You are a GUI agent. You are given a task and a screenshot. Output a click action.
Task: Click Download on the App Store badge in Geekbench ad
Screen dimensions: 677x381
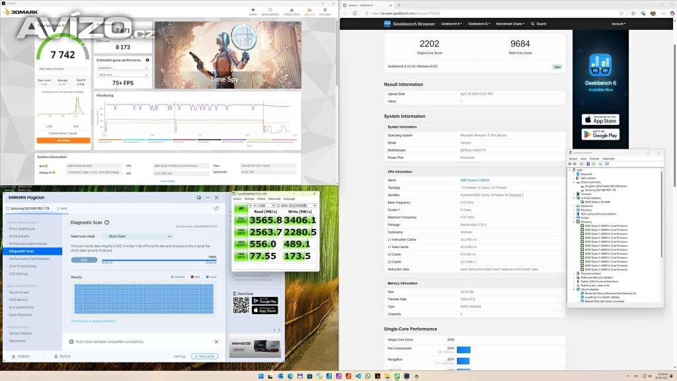click(x=600, y=120)
